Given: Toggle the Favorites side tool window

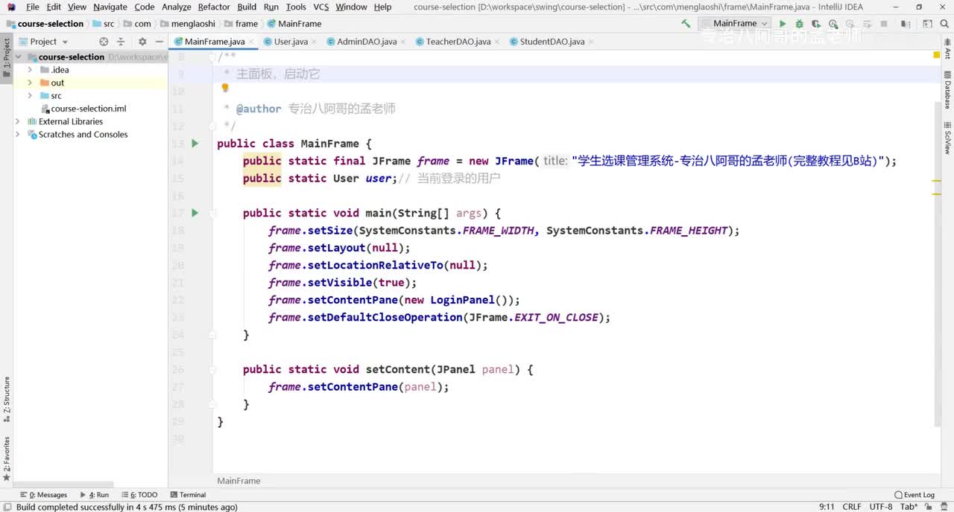Looking at the screenshot, I should pyautogui.click(x=7, y=458).
